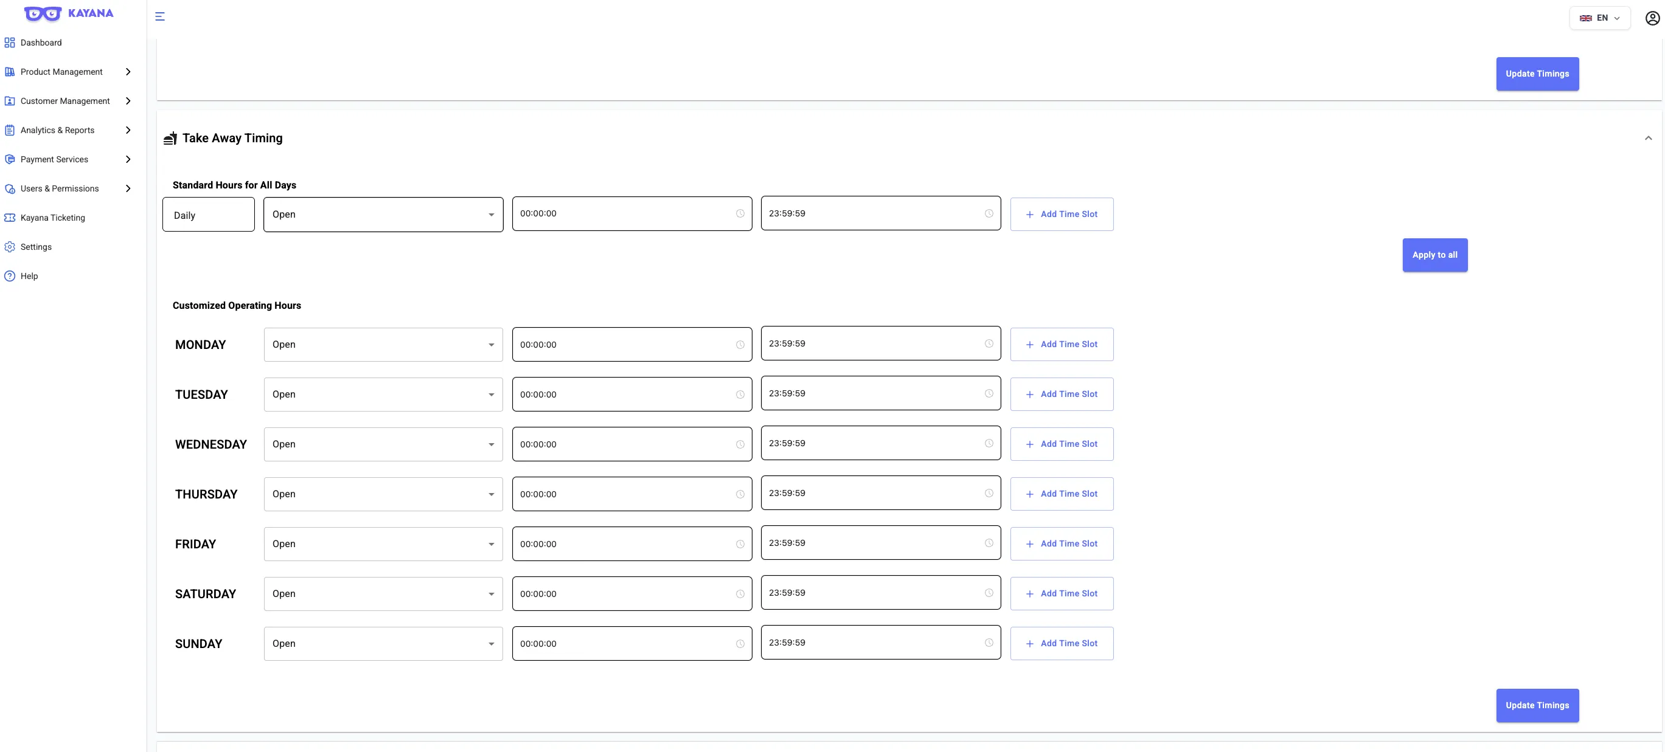Screen dimensions: 1665x752
Task: Open the Saturday Open status dropdown
Action: point(383,594)
